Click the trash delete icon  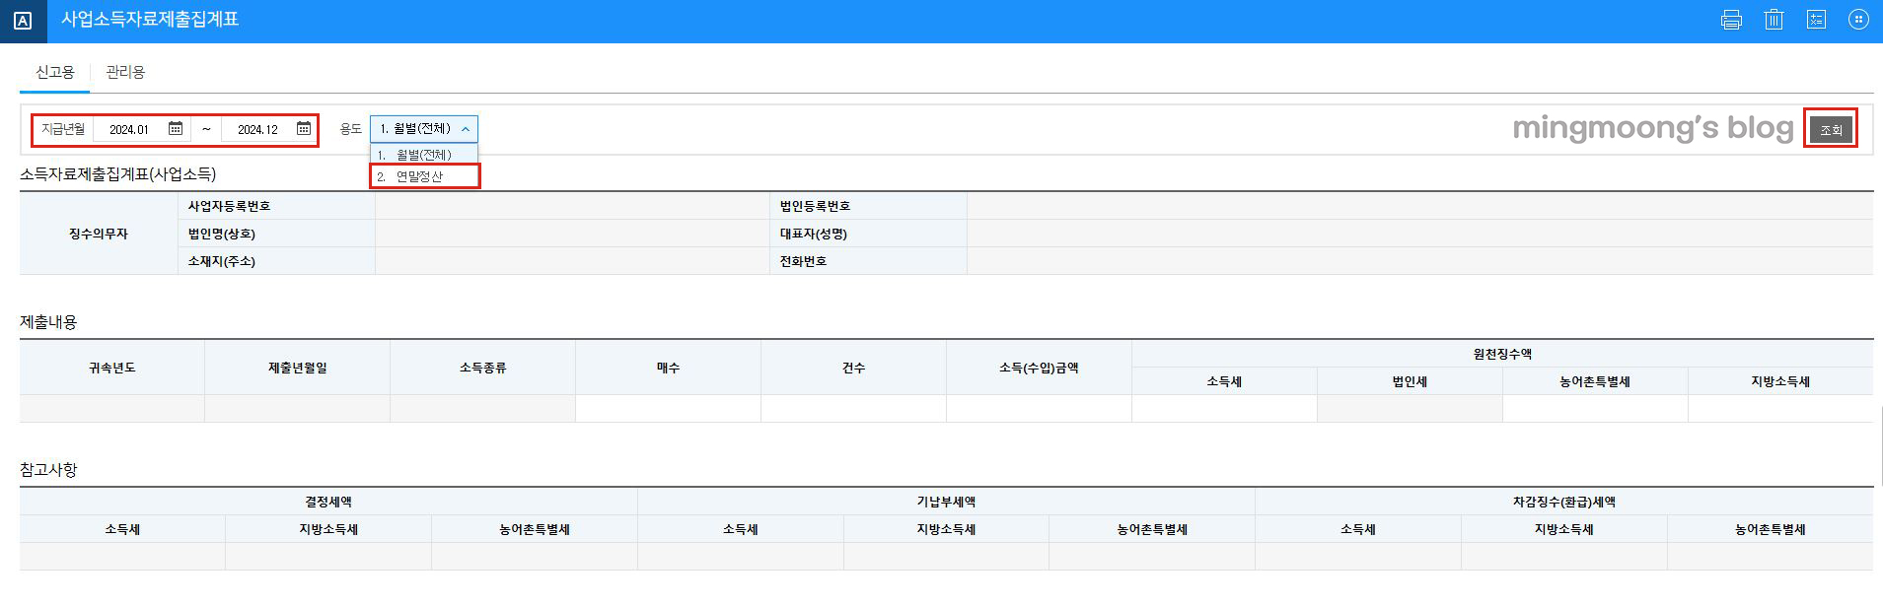[x=1774, y=20]
